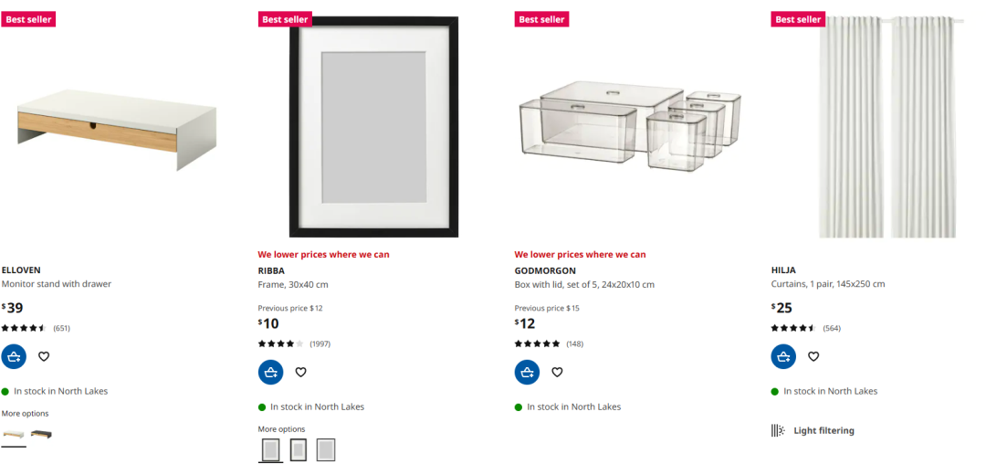Viewport: 986px width, 475px height.
Task: Add HILJA curtains to shopping cart
Action: [x=783, y=357]
